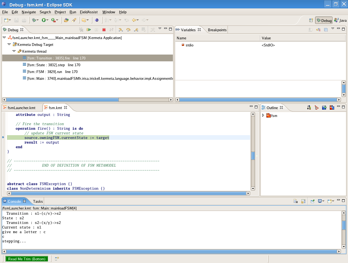Click the External Tools run icon
The width and height of the screenshot is (348, 263).
[x=53, y=20]
